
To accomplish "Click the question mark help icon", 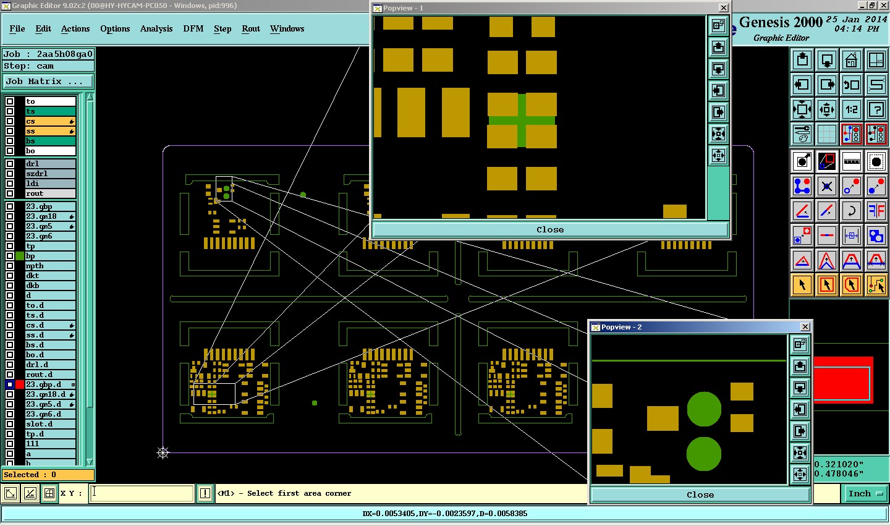I will (x=876, y=109).
